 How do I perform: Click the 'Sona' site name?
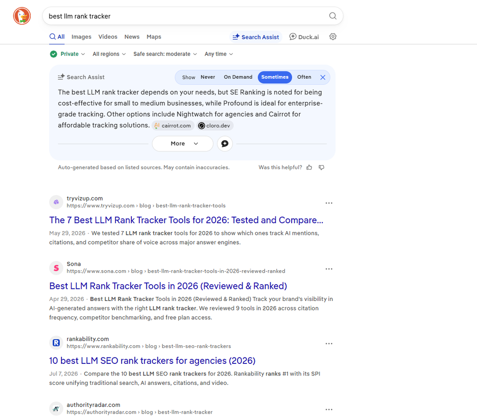(x=74, y=264)
